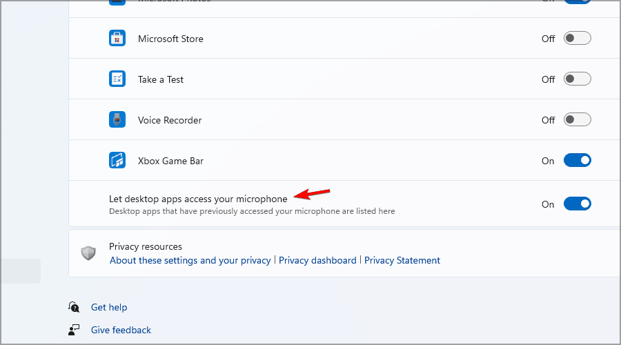
Task: Click the On status beside Xbox Game Bar
Action: [x=548, y=161]
